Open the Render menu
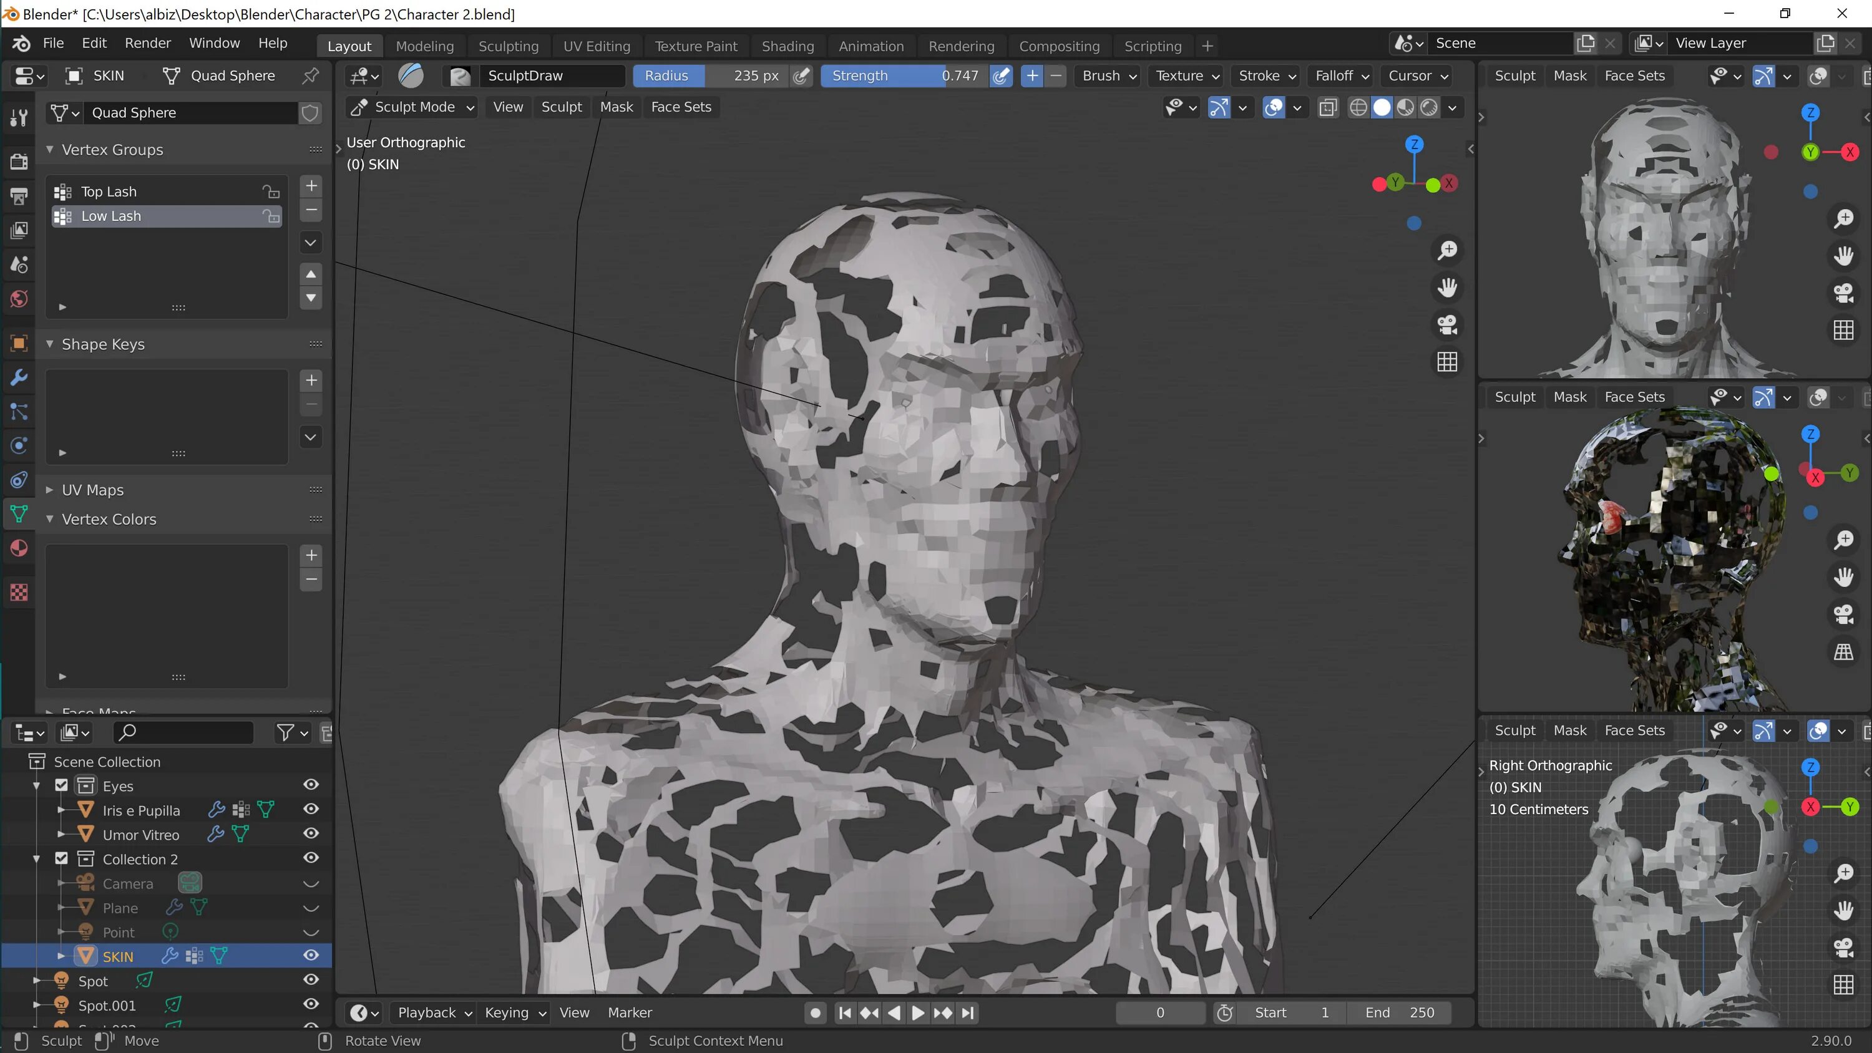 coord(147,43)
